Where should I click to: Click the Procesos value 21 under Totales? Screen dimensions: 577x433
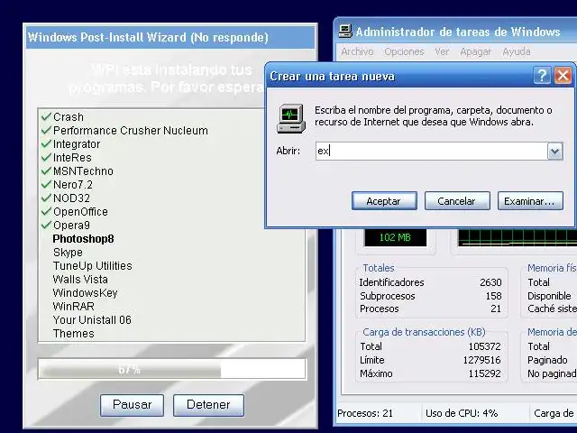pos(496,309)
